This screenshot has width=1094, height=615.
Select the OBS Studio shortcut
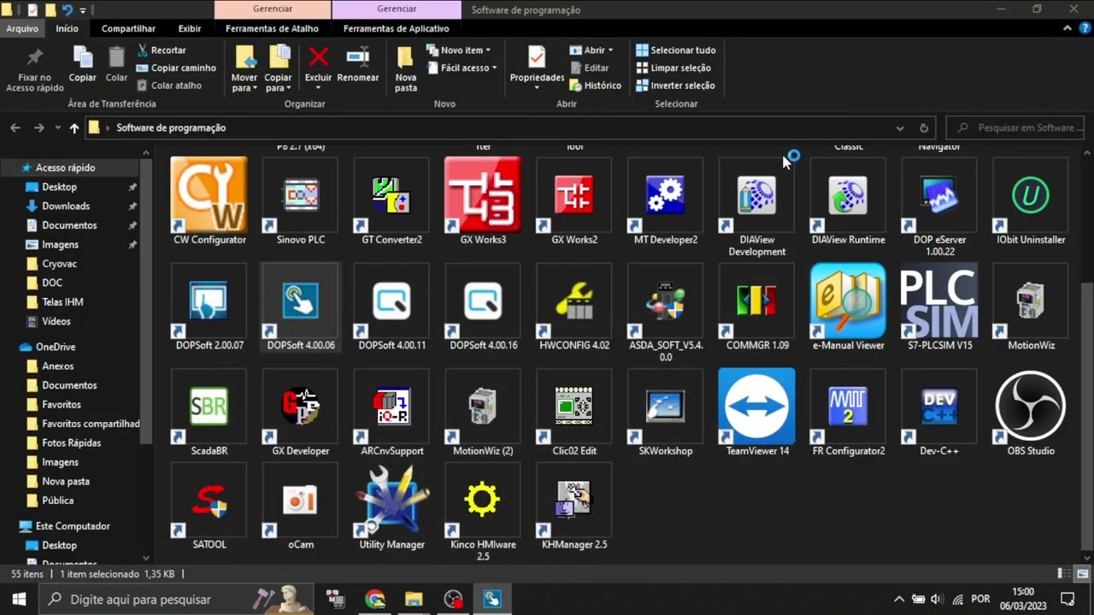coord(1031,413)
